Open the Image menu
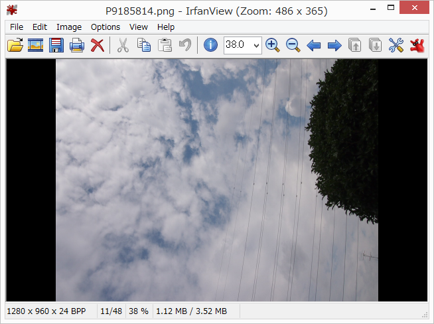 pyautogui.click(x=69, y=27)
